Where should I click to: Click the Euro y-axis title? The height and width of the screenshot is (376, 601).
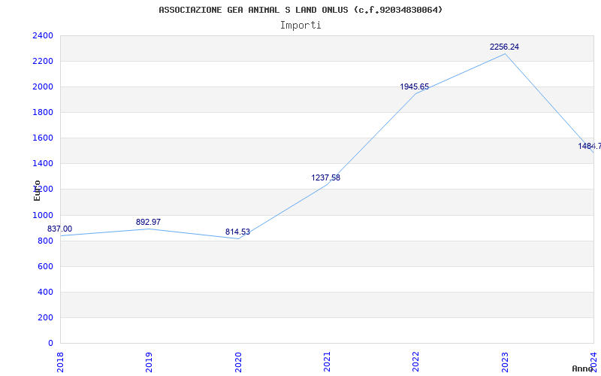37,190
